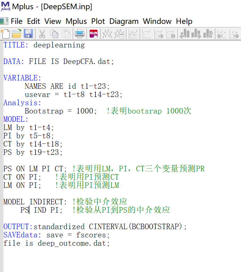Click the single framed line-plot icon

point(133,34)
